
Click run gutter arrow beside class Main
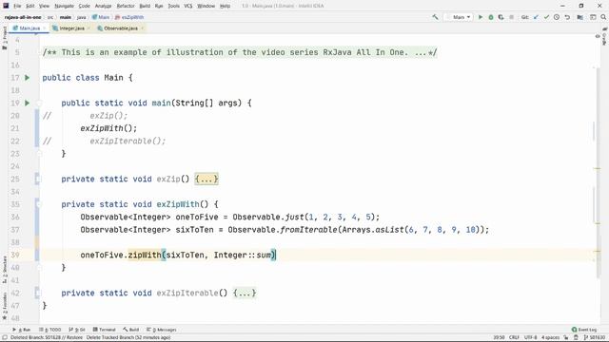coord(28,78)
